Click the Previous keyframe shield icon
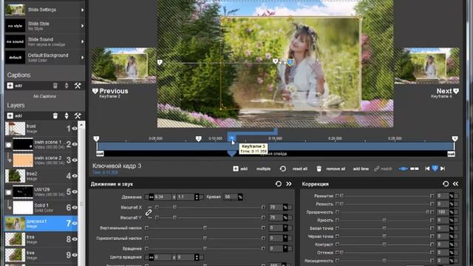473x266 pixels. (x=95, y=91)
